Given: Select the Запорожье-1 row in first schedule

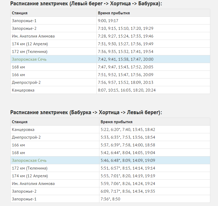Looking at the screenshot, I should click(110, 21).
